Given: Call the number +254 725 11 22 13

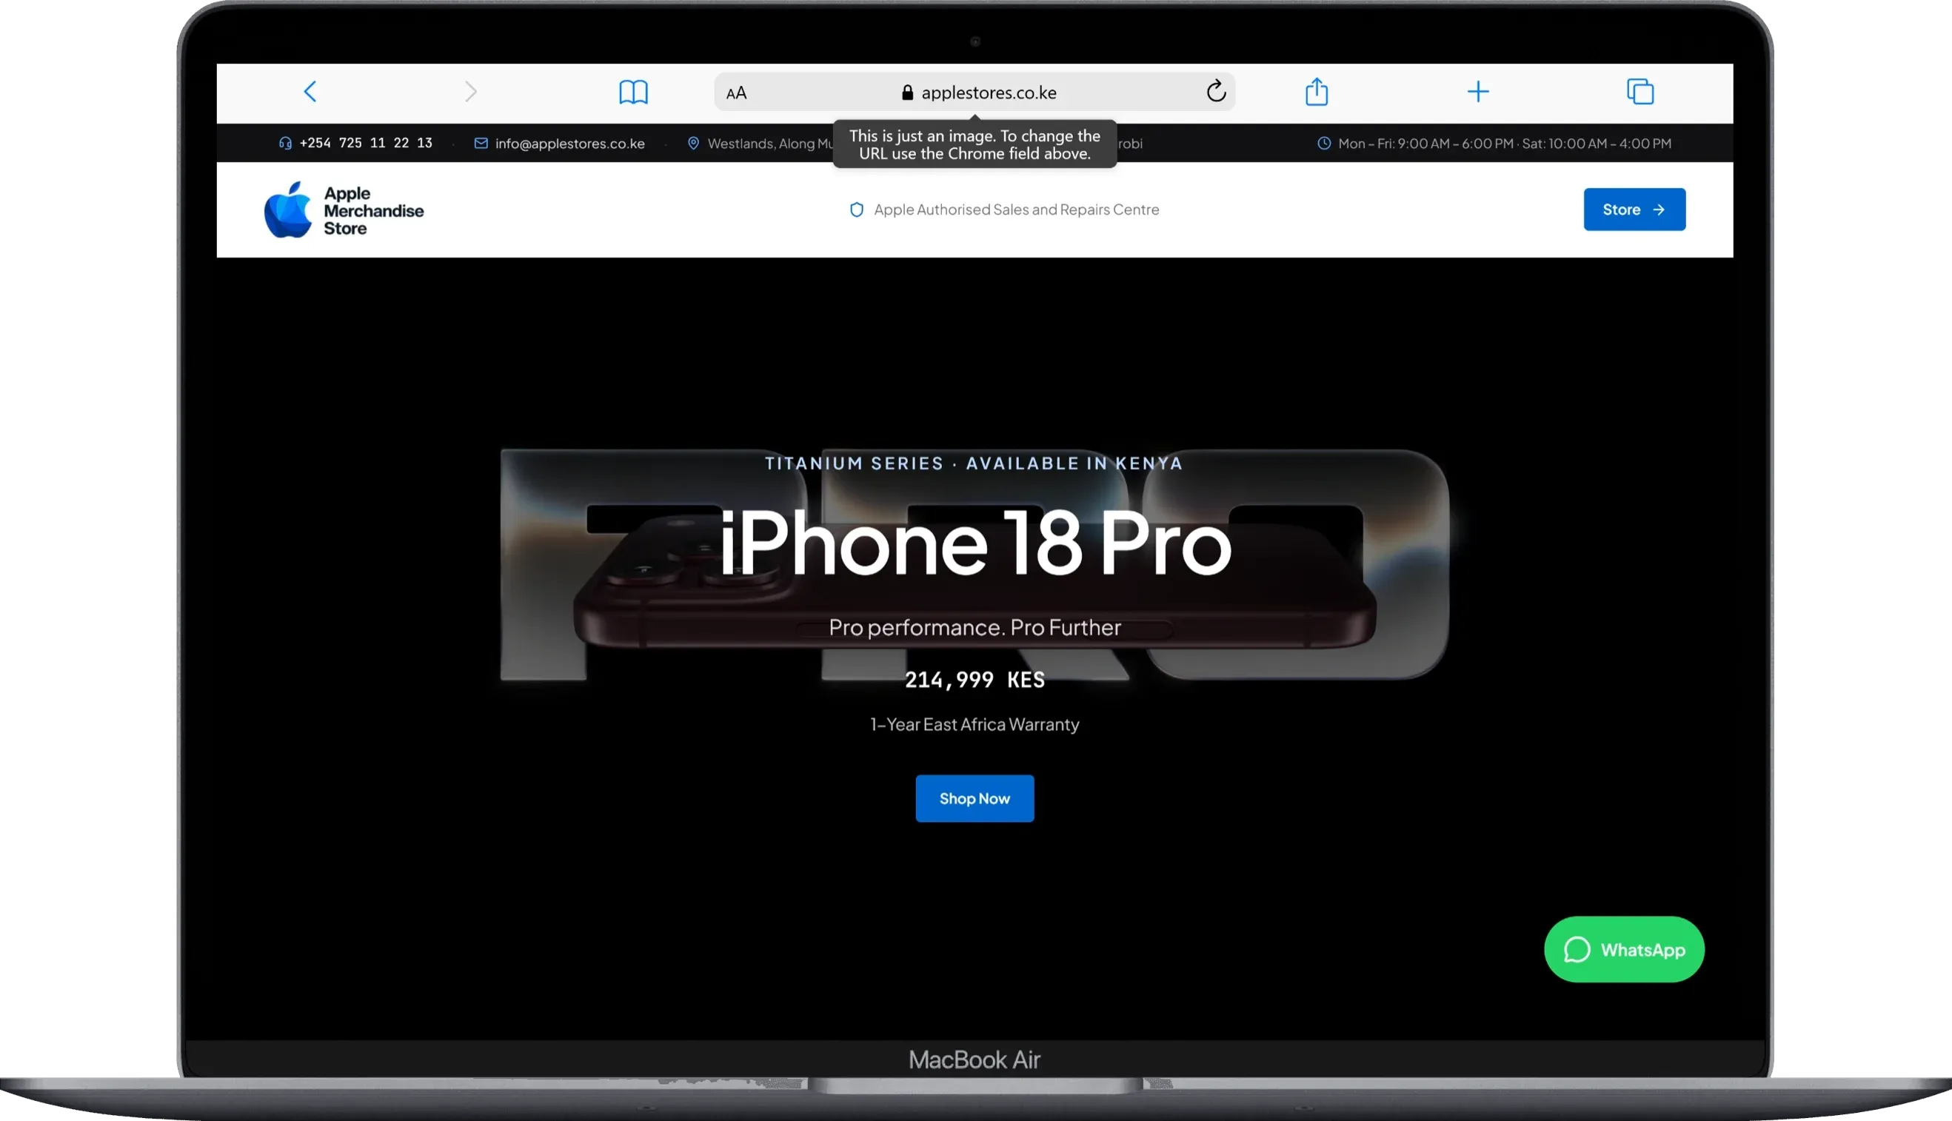Looking at the screenshot, I should [x=366, y=143].
